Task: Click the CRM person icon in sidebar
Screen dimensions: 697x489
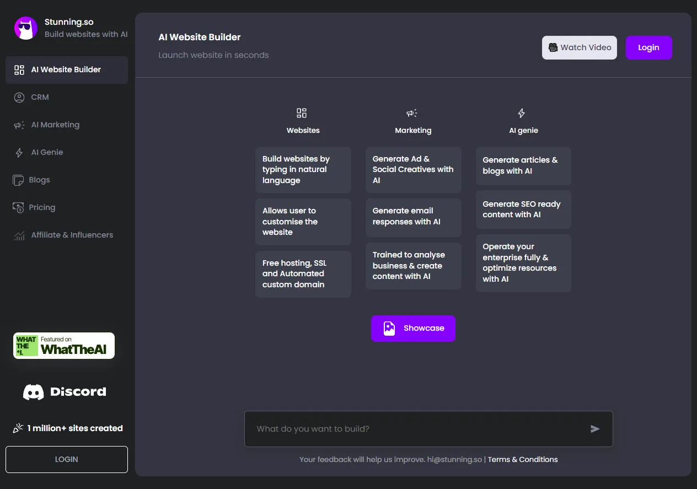Action: click(x=19, y=98)
